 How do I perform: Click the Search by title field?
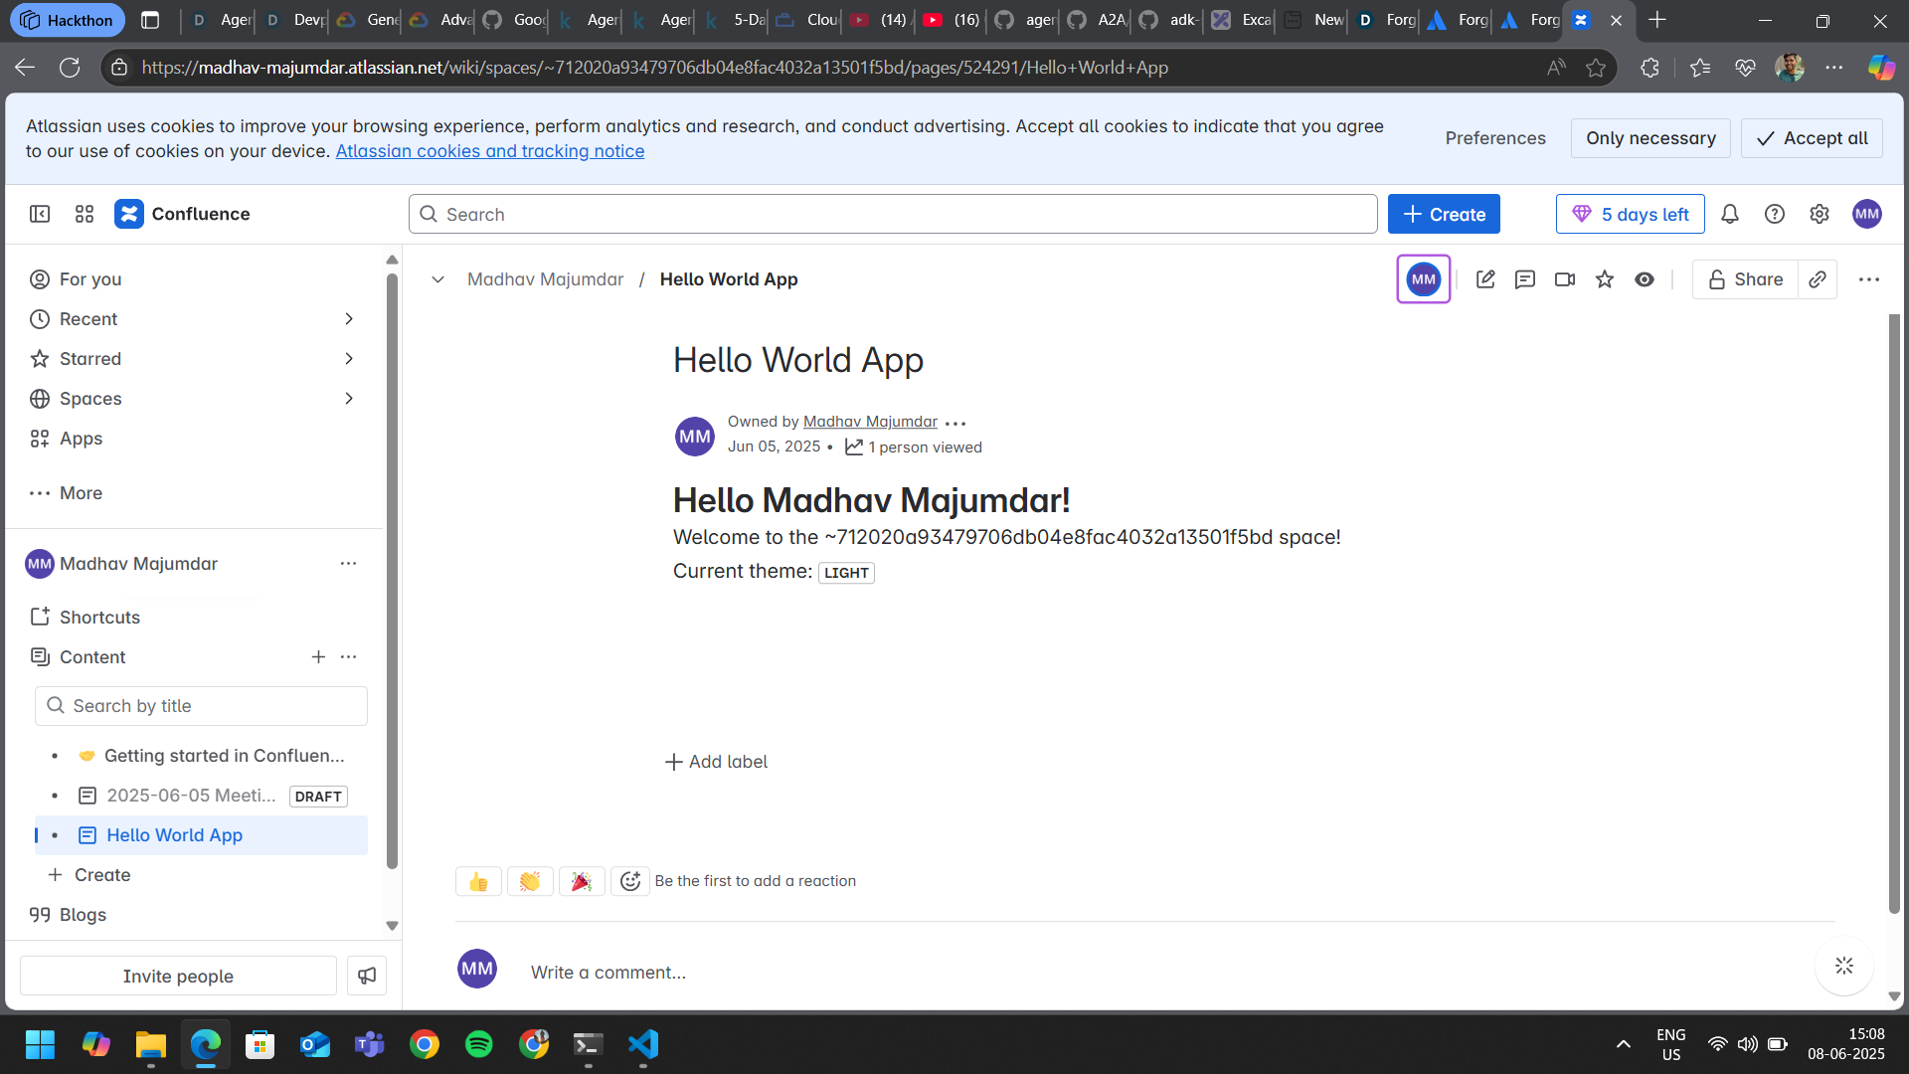[202, 706]
